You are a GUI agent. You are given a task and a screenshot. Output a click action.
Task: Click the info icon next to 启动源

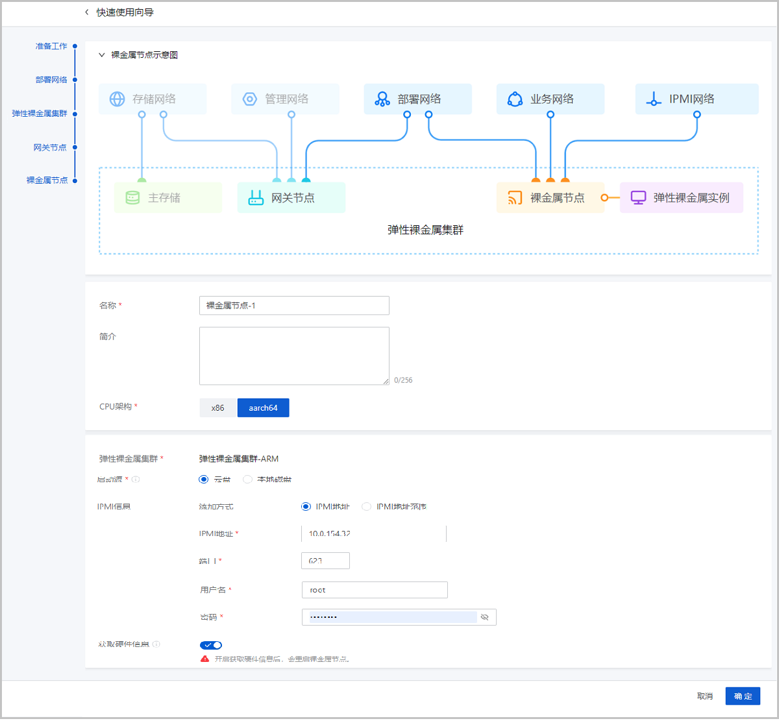[135, 480]
